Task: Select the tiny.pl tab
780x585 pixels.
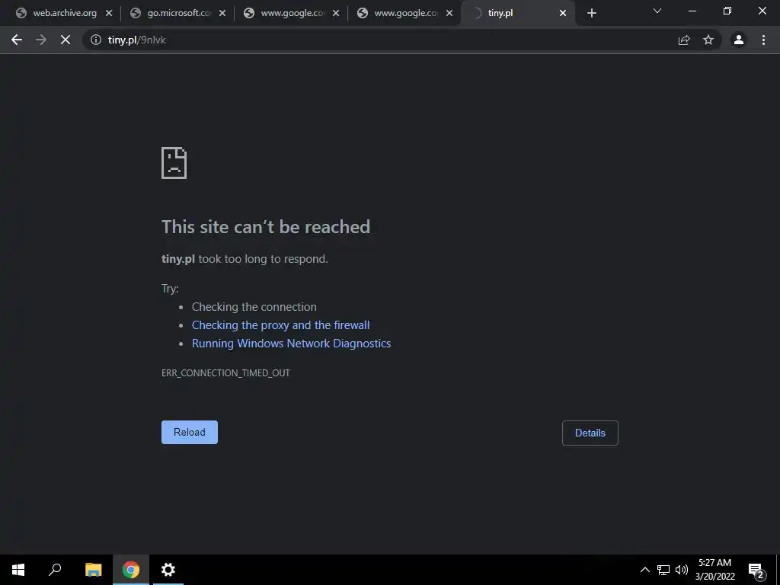Action: click(x=517, y=14)
